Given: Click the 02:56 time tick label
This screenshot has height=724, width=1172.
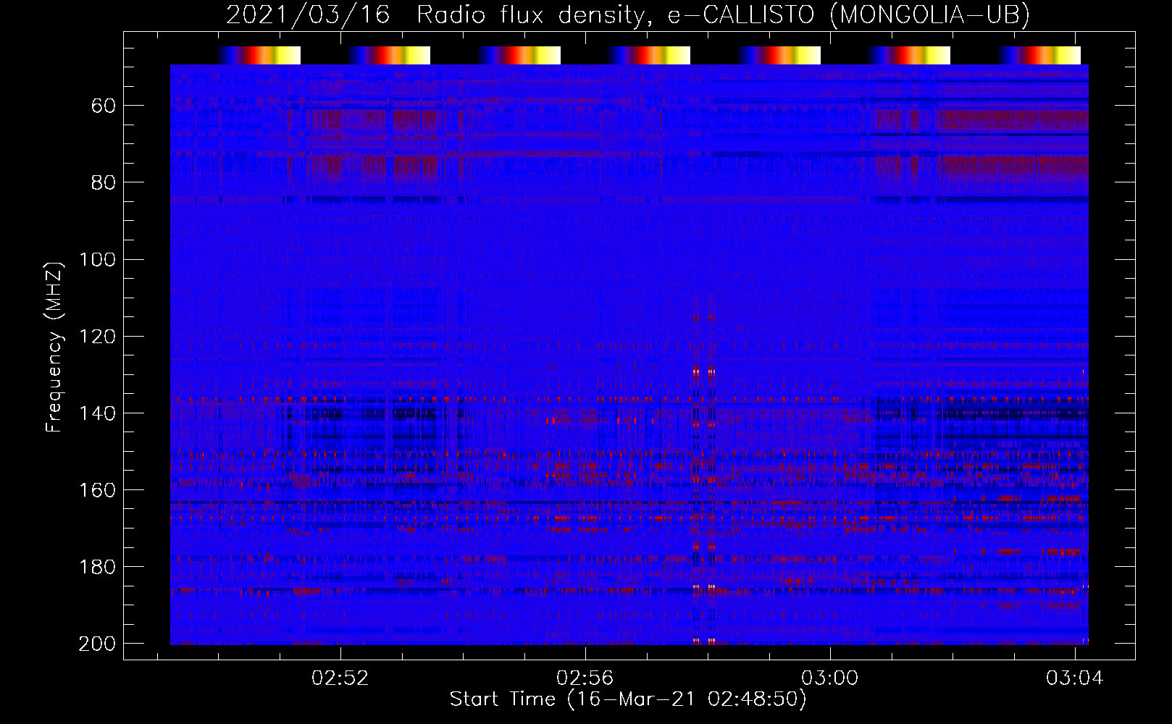Looking at the screenshot, I should pyautogui.click(x=585, y=678).
